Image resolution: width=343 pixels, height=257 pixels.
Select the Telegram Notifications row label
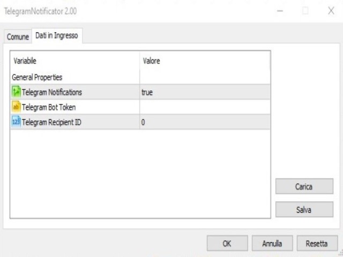[52, 92]
